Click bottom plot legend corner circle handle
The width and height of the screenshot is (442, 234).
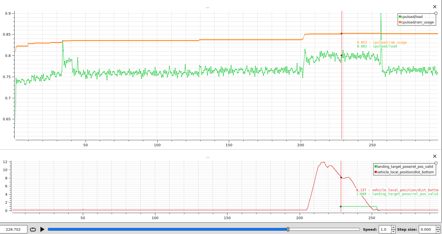pos(436,163)
